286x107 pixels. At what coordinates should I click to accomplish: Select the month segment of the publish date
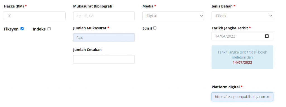coord(223,36)
